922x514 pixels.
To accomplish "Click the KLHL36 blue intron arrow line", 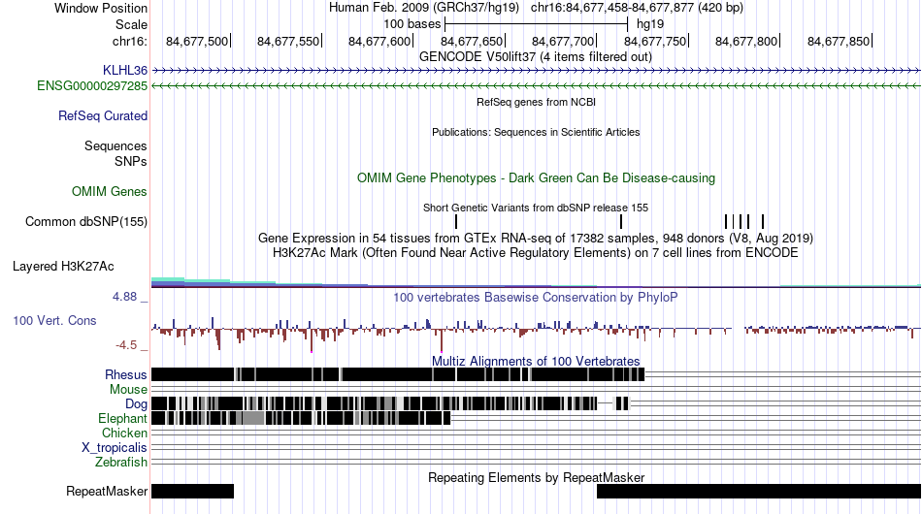I will (x=537, y=71).
